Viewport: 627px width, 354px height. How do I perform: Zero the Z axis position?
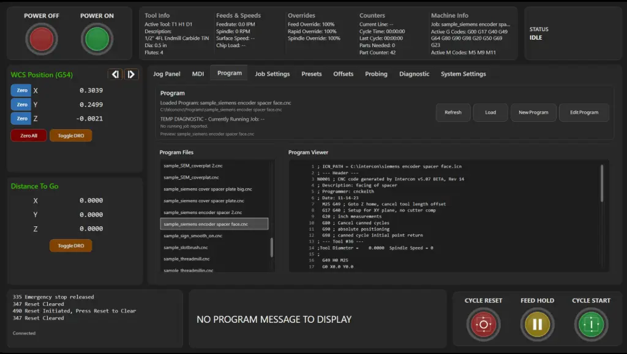[x=21, y=119]
